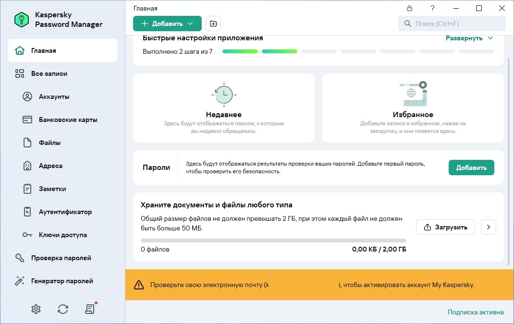The height and width of the screenshot is (324, 514).
Task: Open settings via the gear icon
Action: (x=36, y=309)
